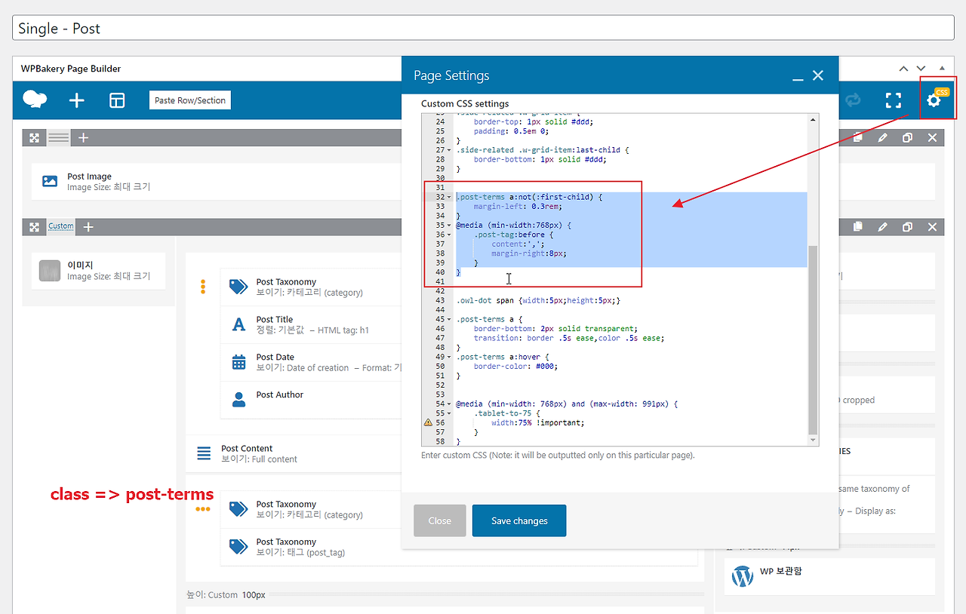Click the Post Author element label

[x=280, y=395]
